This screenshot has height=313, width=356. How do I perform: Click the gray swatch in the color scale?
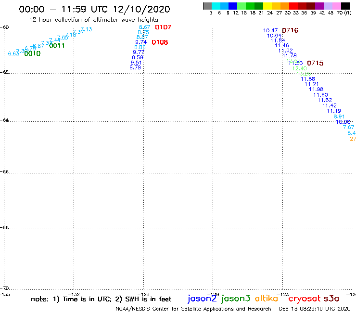point(207,6)
